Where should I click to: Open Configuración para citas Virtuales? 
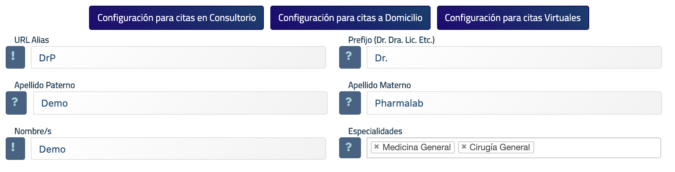coord(513,18)
